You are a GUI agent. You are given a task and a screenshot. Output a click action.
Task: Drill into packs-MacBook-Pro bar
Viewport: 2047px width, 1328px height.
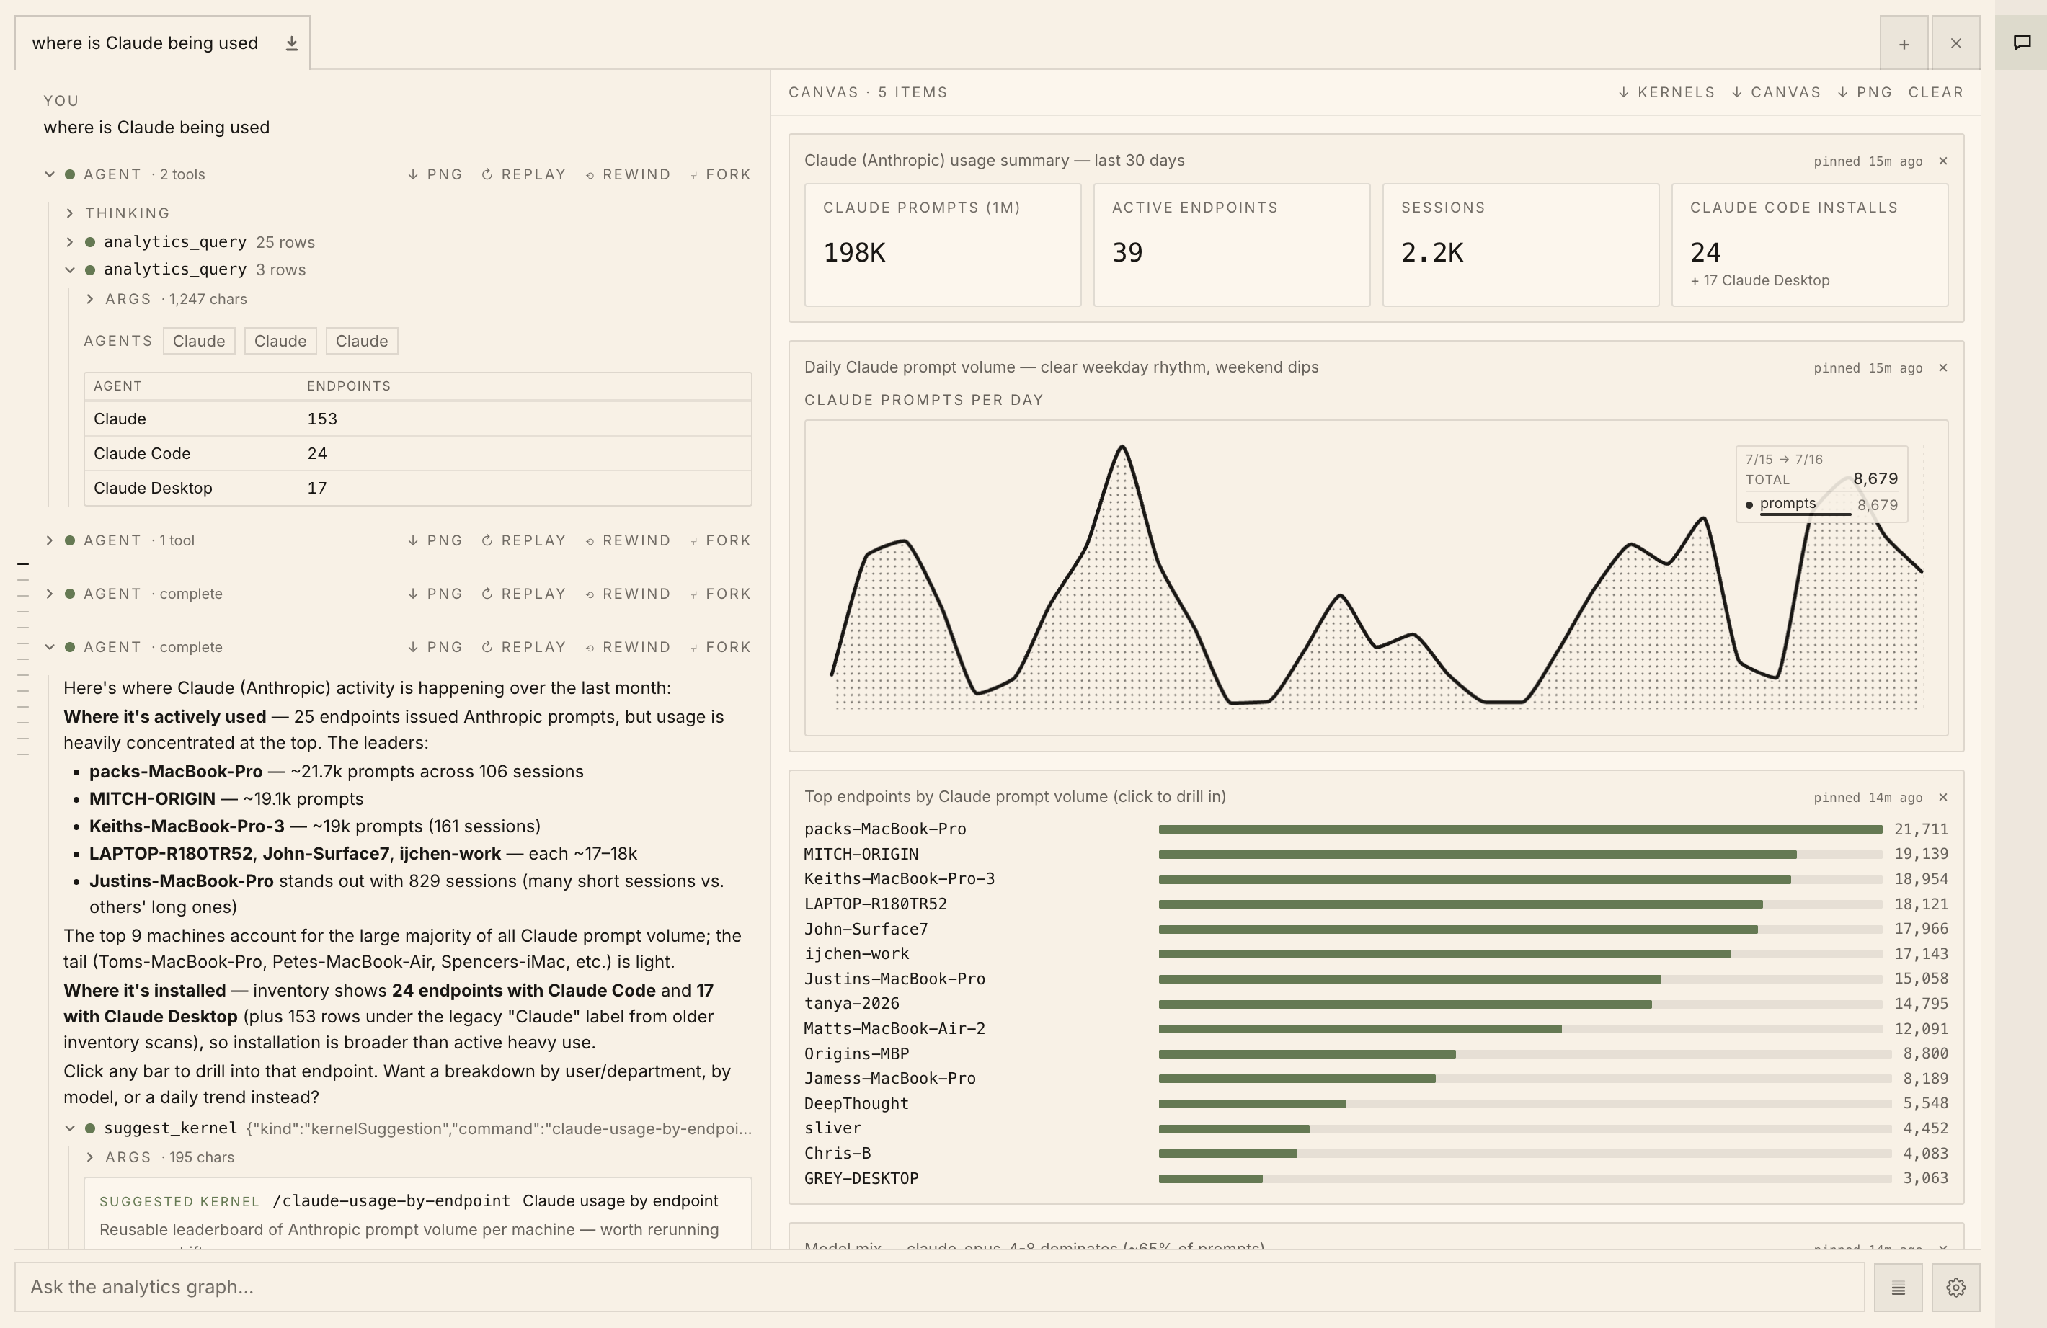click(1521, 829)
